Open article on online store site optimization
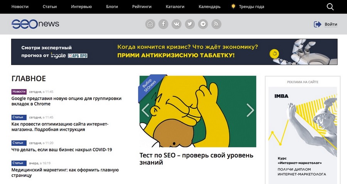Screen dimensions: 347x184 point(60,127)
